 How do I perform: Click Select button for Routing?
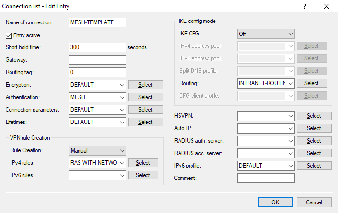pyautogui.click(x=311, y=83)
